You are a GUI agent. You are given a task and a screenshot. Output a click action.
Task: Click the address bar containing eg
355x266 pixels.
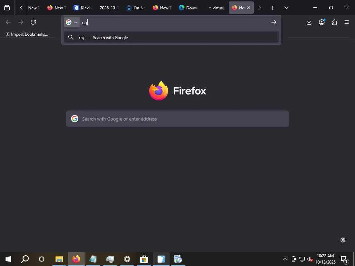[x=174, y=23]
